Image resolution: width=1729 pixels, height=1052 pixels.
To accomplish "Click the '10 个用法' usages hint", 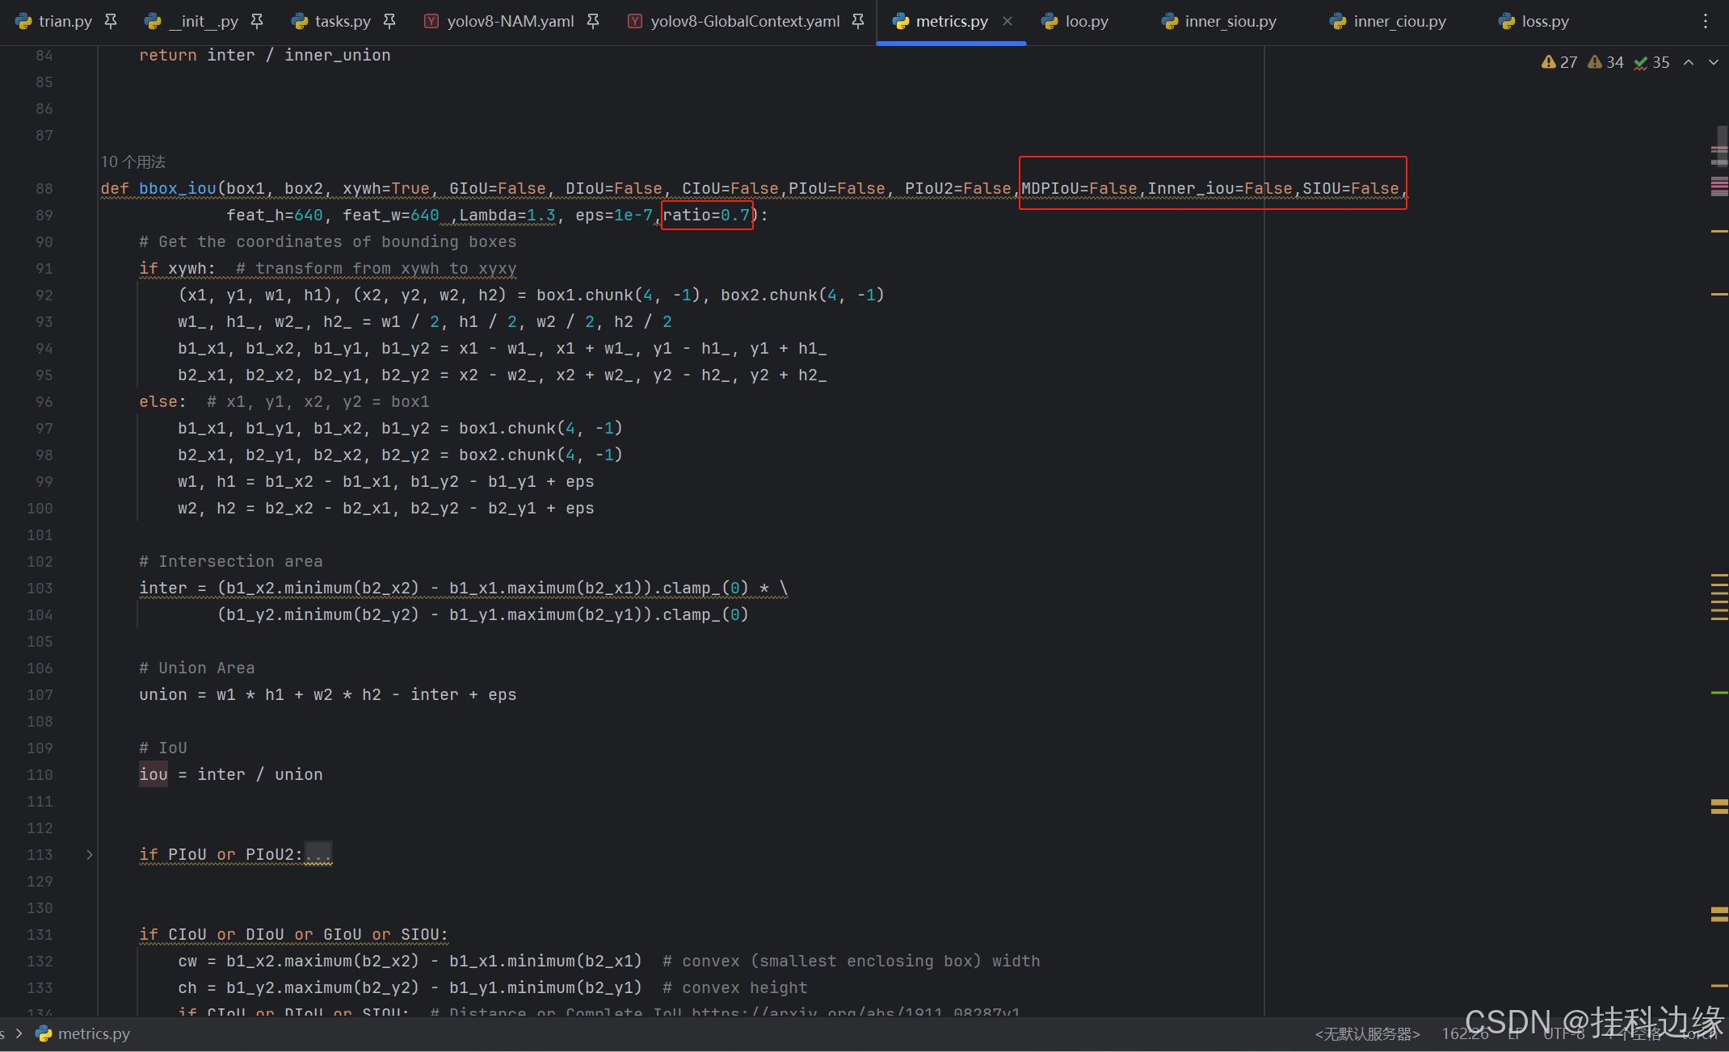I will (x=133, y=161).
